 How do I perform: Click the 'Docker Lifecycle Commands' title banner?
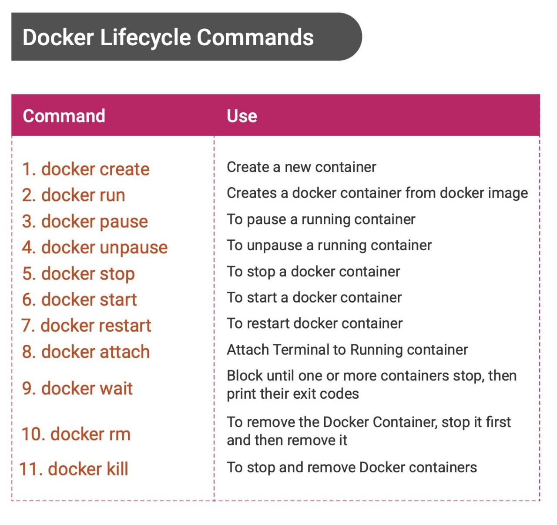(x=168, y=37)
